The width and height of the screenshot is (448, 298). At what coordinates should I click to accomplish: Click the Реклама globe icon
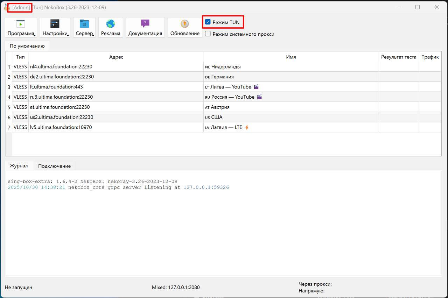(x=111, y=24)
